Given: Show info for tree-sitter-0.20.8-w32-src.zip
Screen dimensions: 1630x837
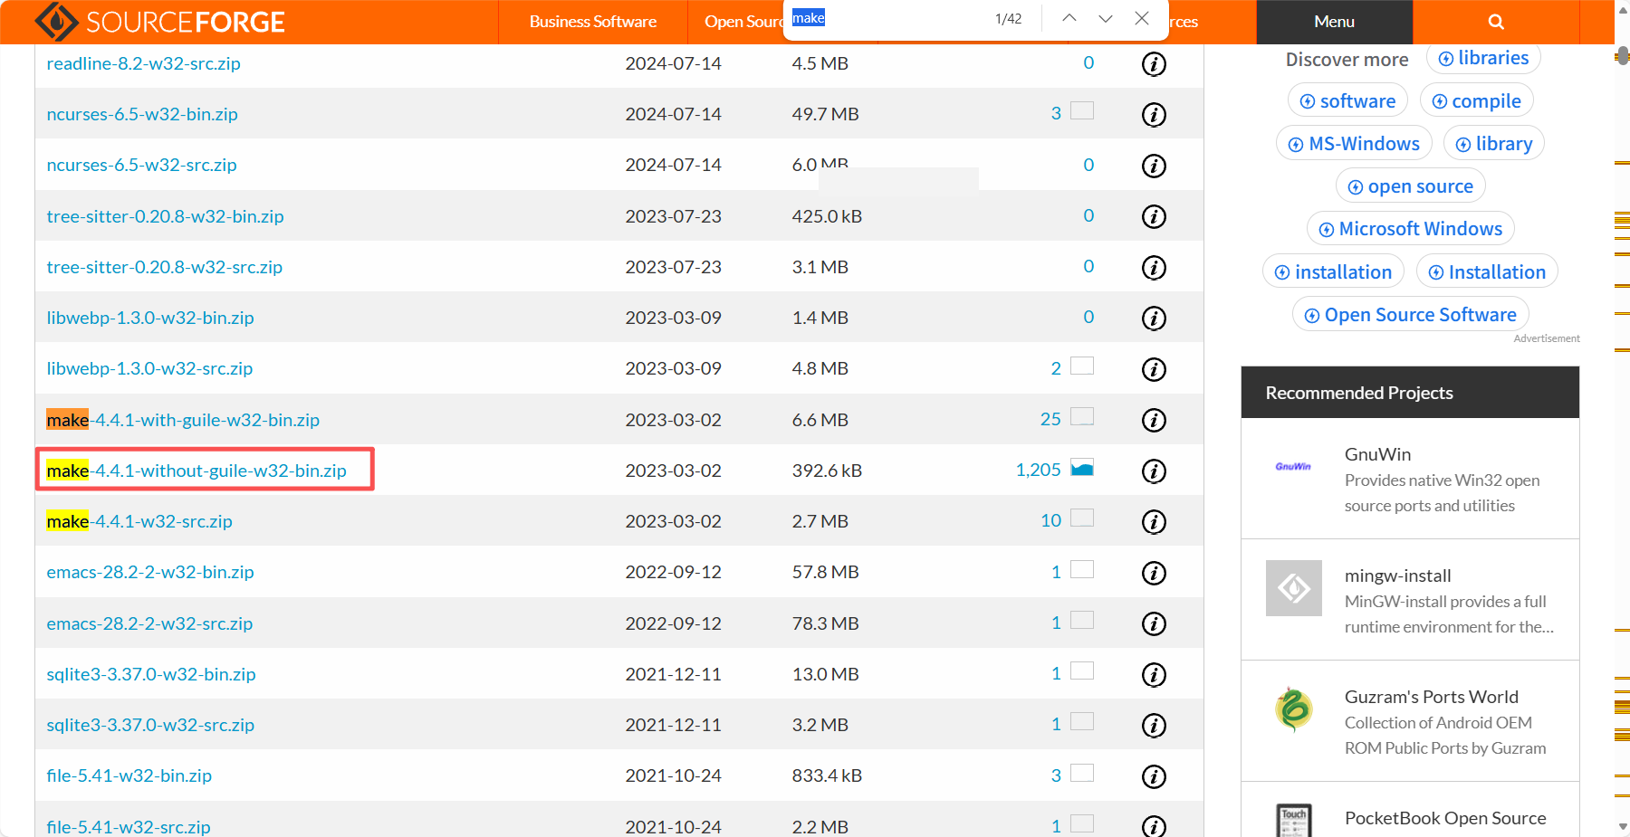Looking at the screenshot, I should 1154,268.
